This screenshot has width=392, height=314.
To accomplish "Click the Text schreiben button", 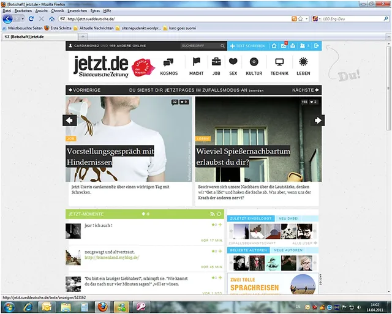I will point(247,46).
